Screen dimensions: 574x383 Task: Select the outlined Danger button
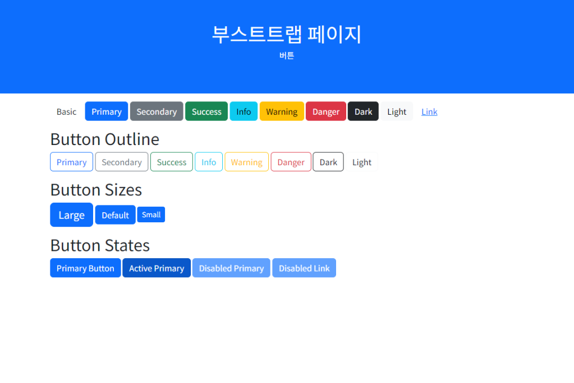pos(291,162)
